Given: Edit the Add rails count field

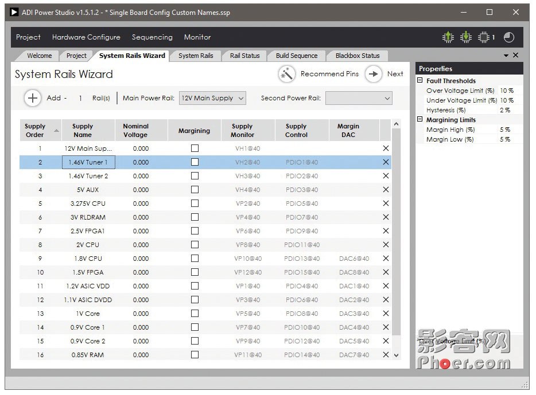Looking at the screenshot, I should point(80,99).
